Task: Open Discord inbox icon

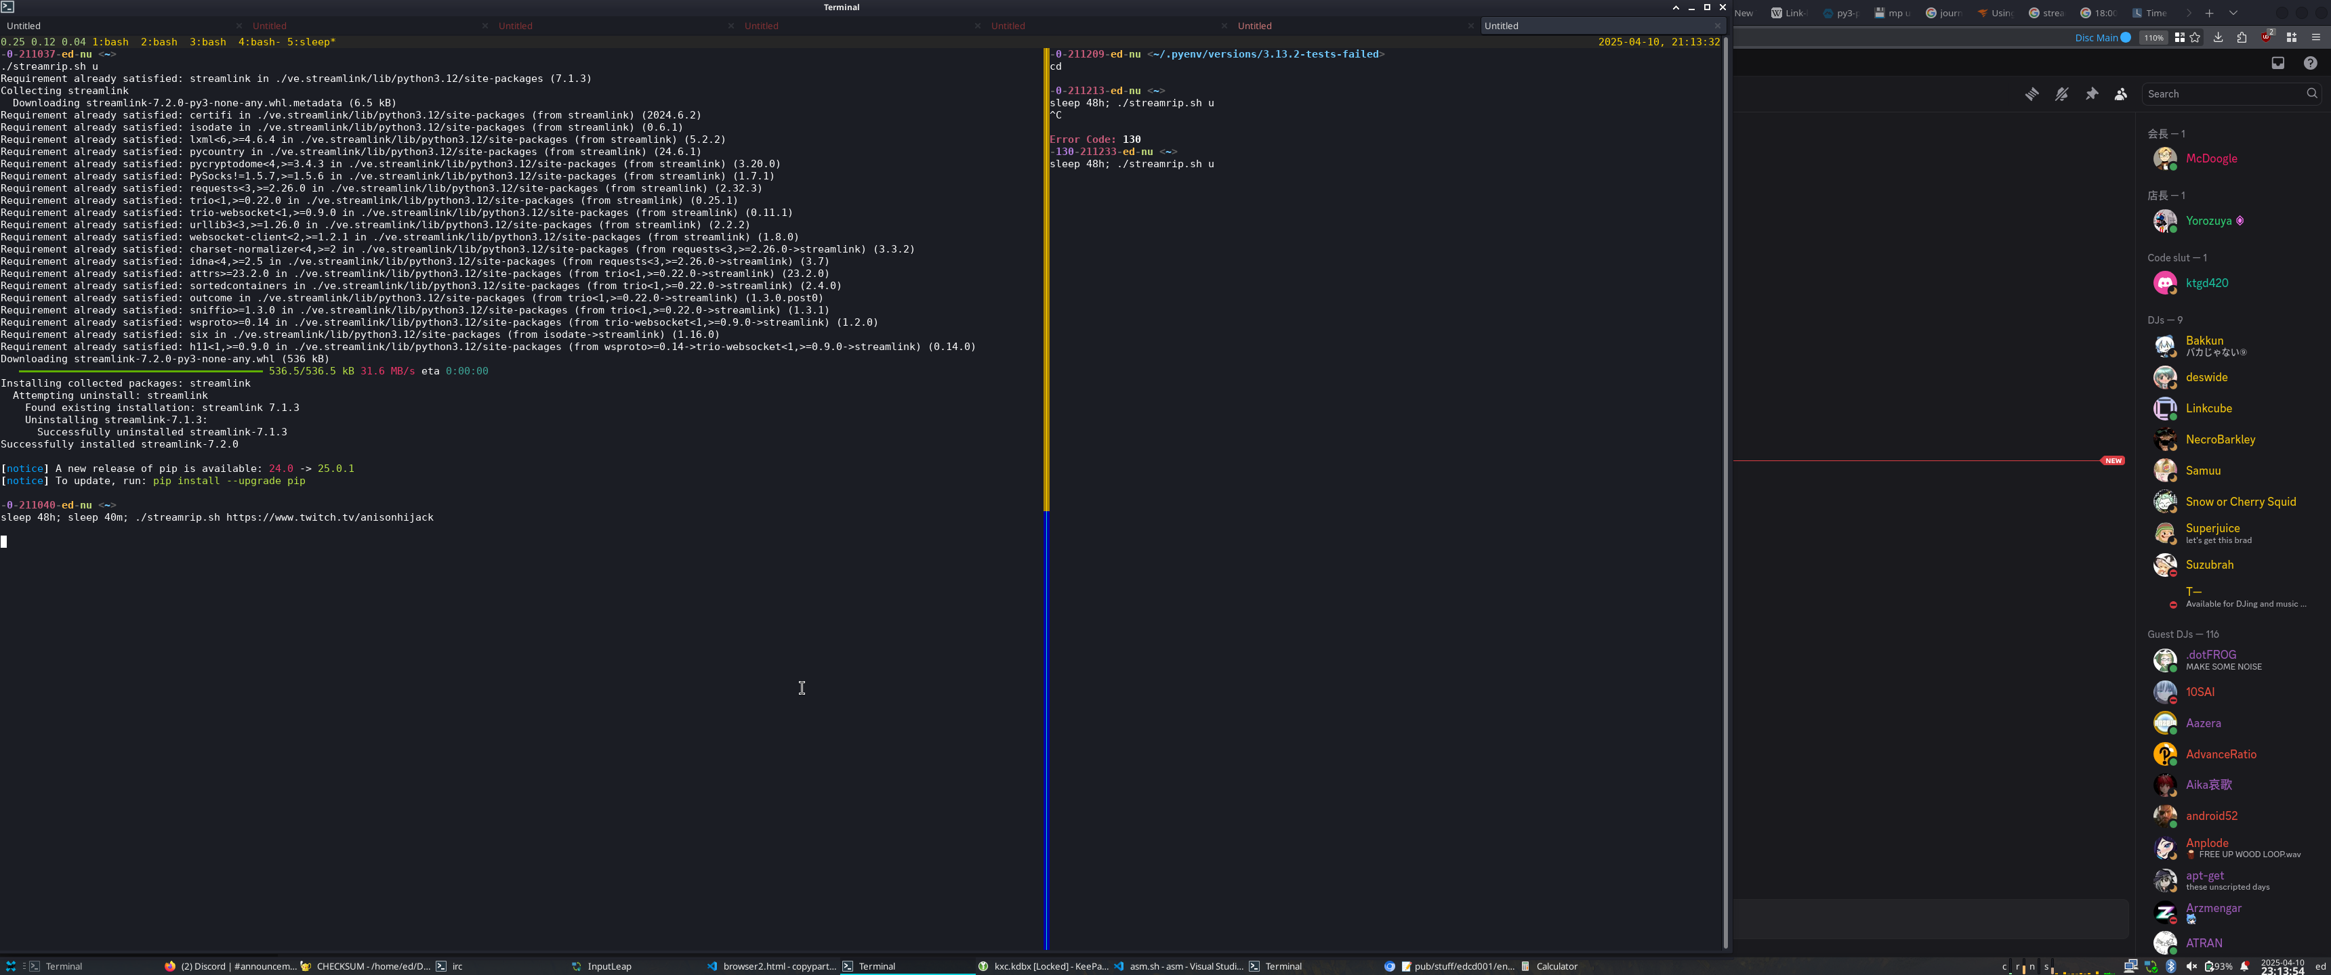Action: pyautogui.click(x=2277, y=64)
